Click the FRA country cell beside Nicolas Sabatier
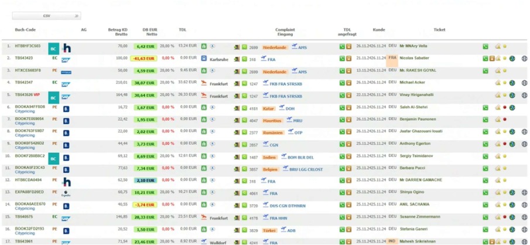 pyautogui.click(x=392, y=61)
